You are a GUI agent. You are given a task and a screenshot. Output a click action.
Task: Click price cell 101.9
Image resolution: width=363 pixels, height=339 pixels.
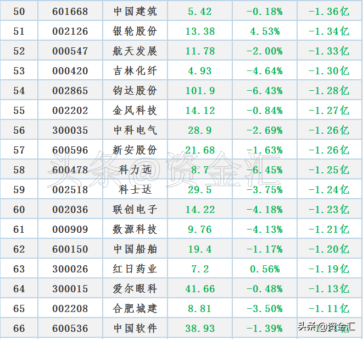tap(200, 90)
